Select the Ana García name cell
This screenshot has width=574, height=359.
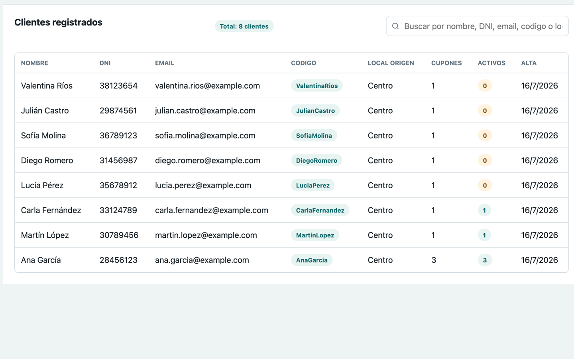41,260
